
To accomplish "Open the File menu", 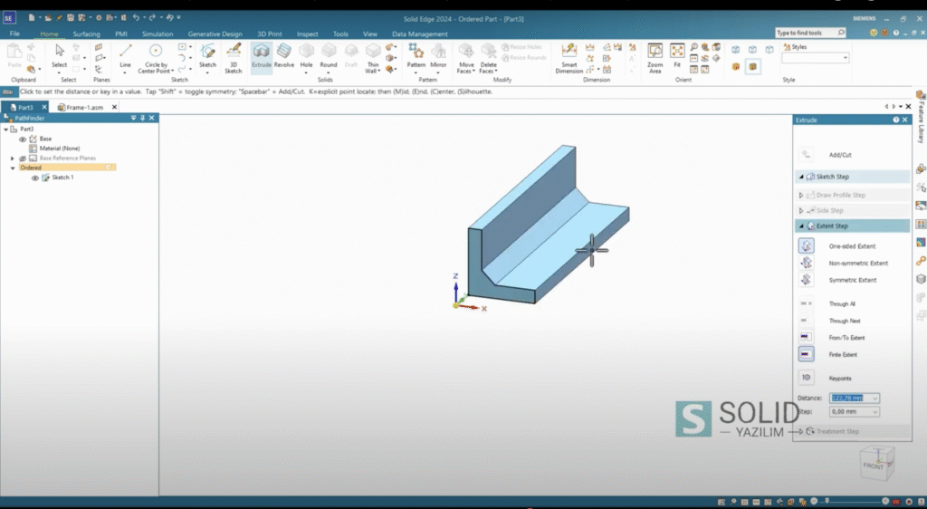I will pos(14,34).
